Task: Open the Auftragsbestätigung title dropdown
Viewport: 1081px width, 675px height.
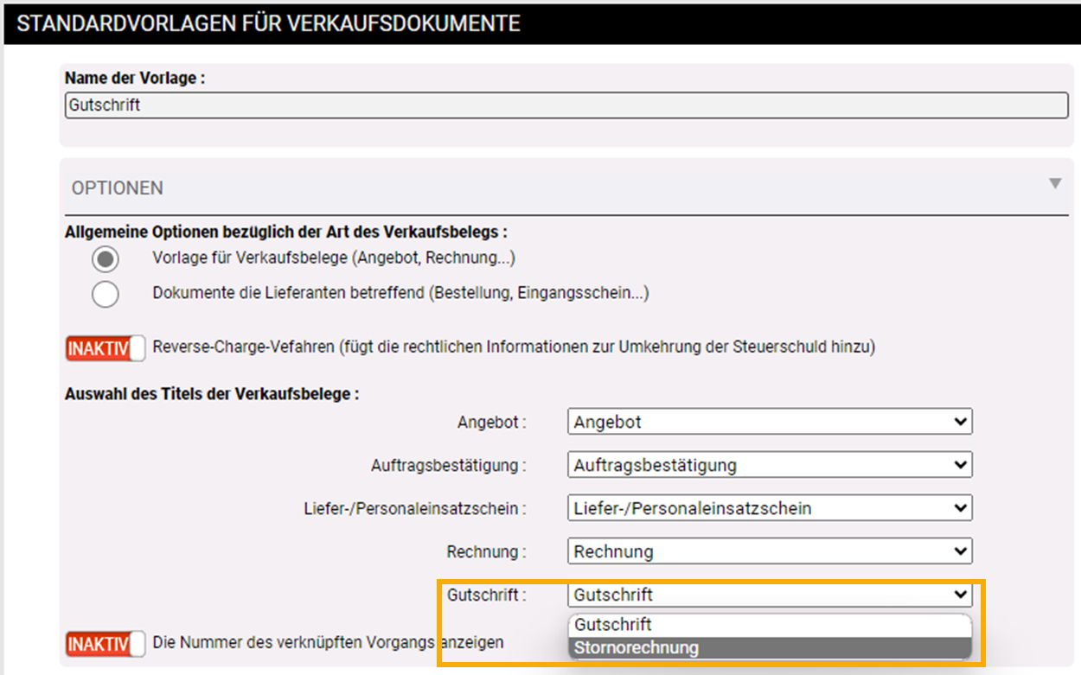Action: click(x=770, y=465)
